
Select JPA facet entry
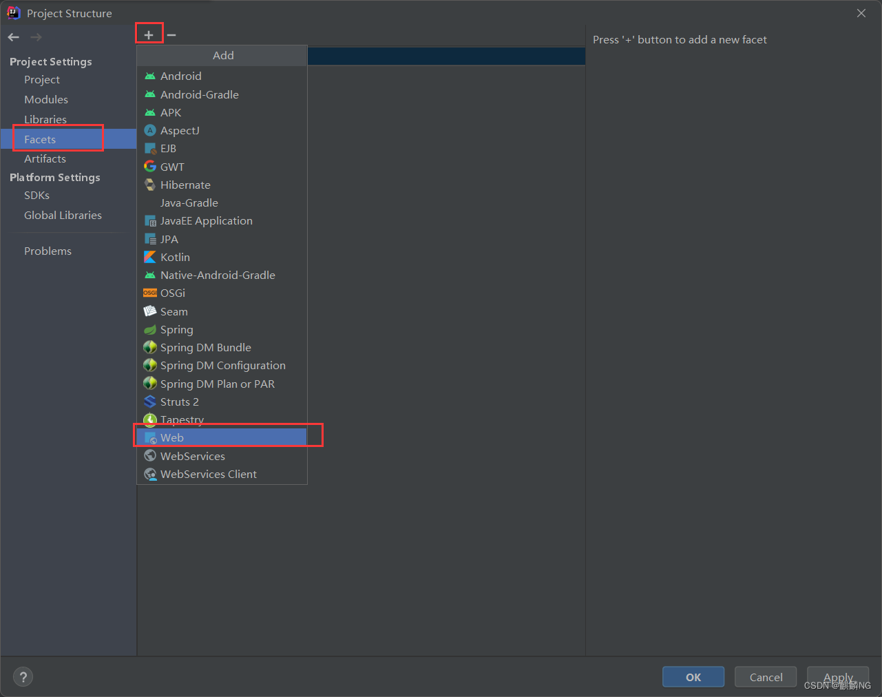click(x=222, y=239)
